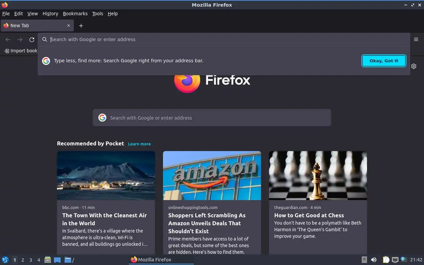Open 'The Town With the Cleanest Air' article
Image resolution: width=424 pixels, height=265 pixels.
[105, 219]
